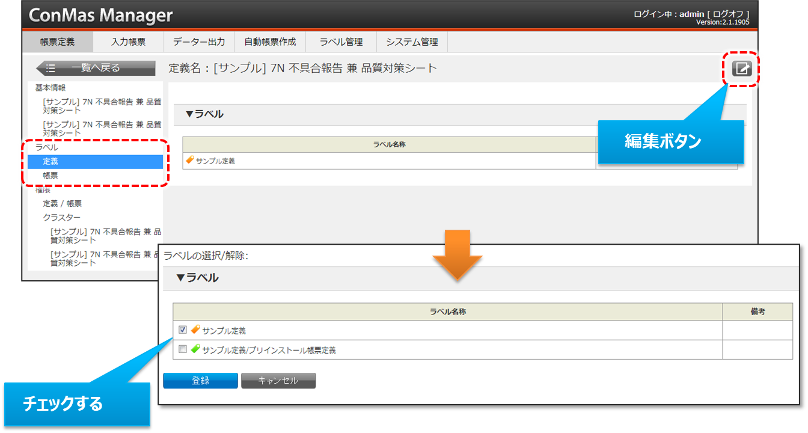Screen dimensions: 808x433
Task: Click the list icon on 一覧へ戻る button
Action: [51, 68]
